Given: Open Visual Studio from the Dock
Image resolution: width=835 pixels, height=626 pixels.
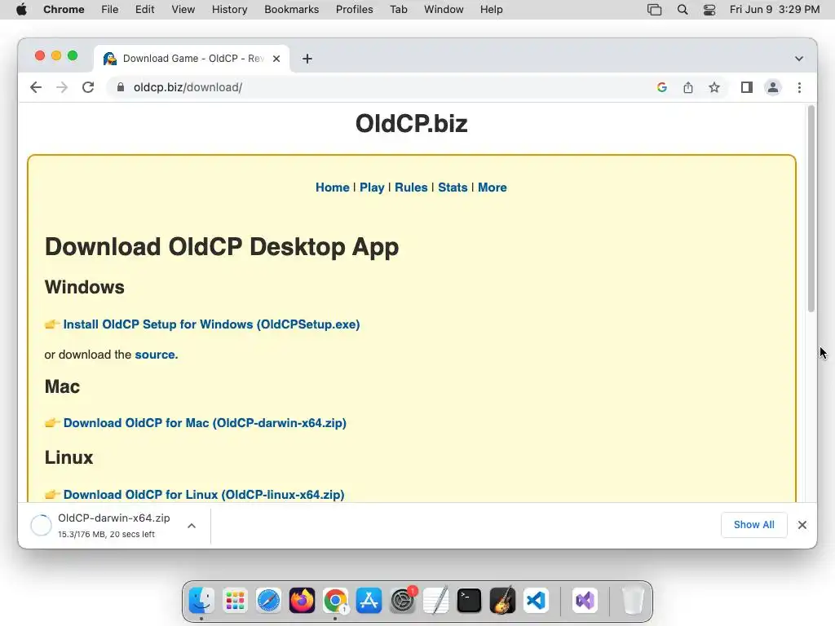Looking at the screenshot, I should pyautogui.click(x=584, y=601).
